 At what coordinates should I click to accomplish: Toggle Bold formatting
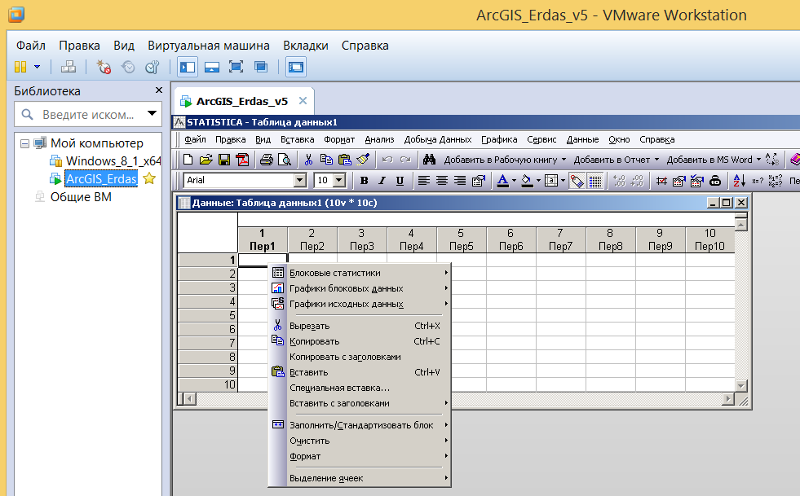(x=364, y=181)
